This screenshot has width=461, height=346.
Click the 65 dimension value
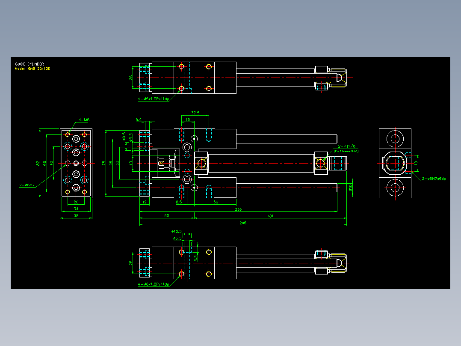click(x=167, y=215)
